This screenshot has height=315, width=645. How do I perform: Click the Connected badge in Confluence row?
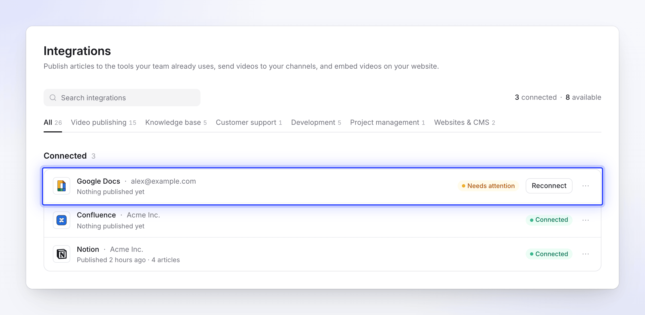coord(549,220)
